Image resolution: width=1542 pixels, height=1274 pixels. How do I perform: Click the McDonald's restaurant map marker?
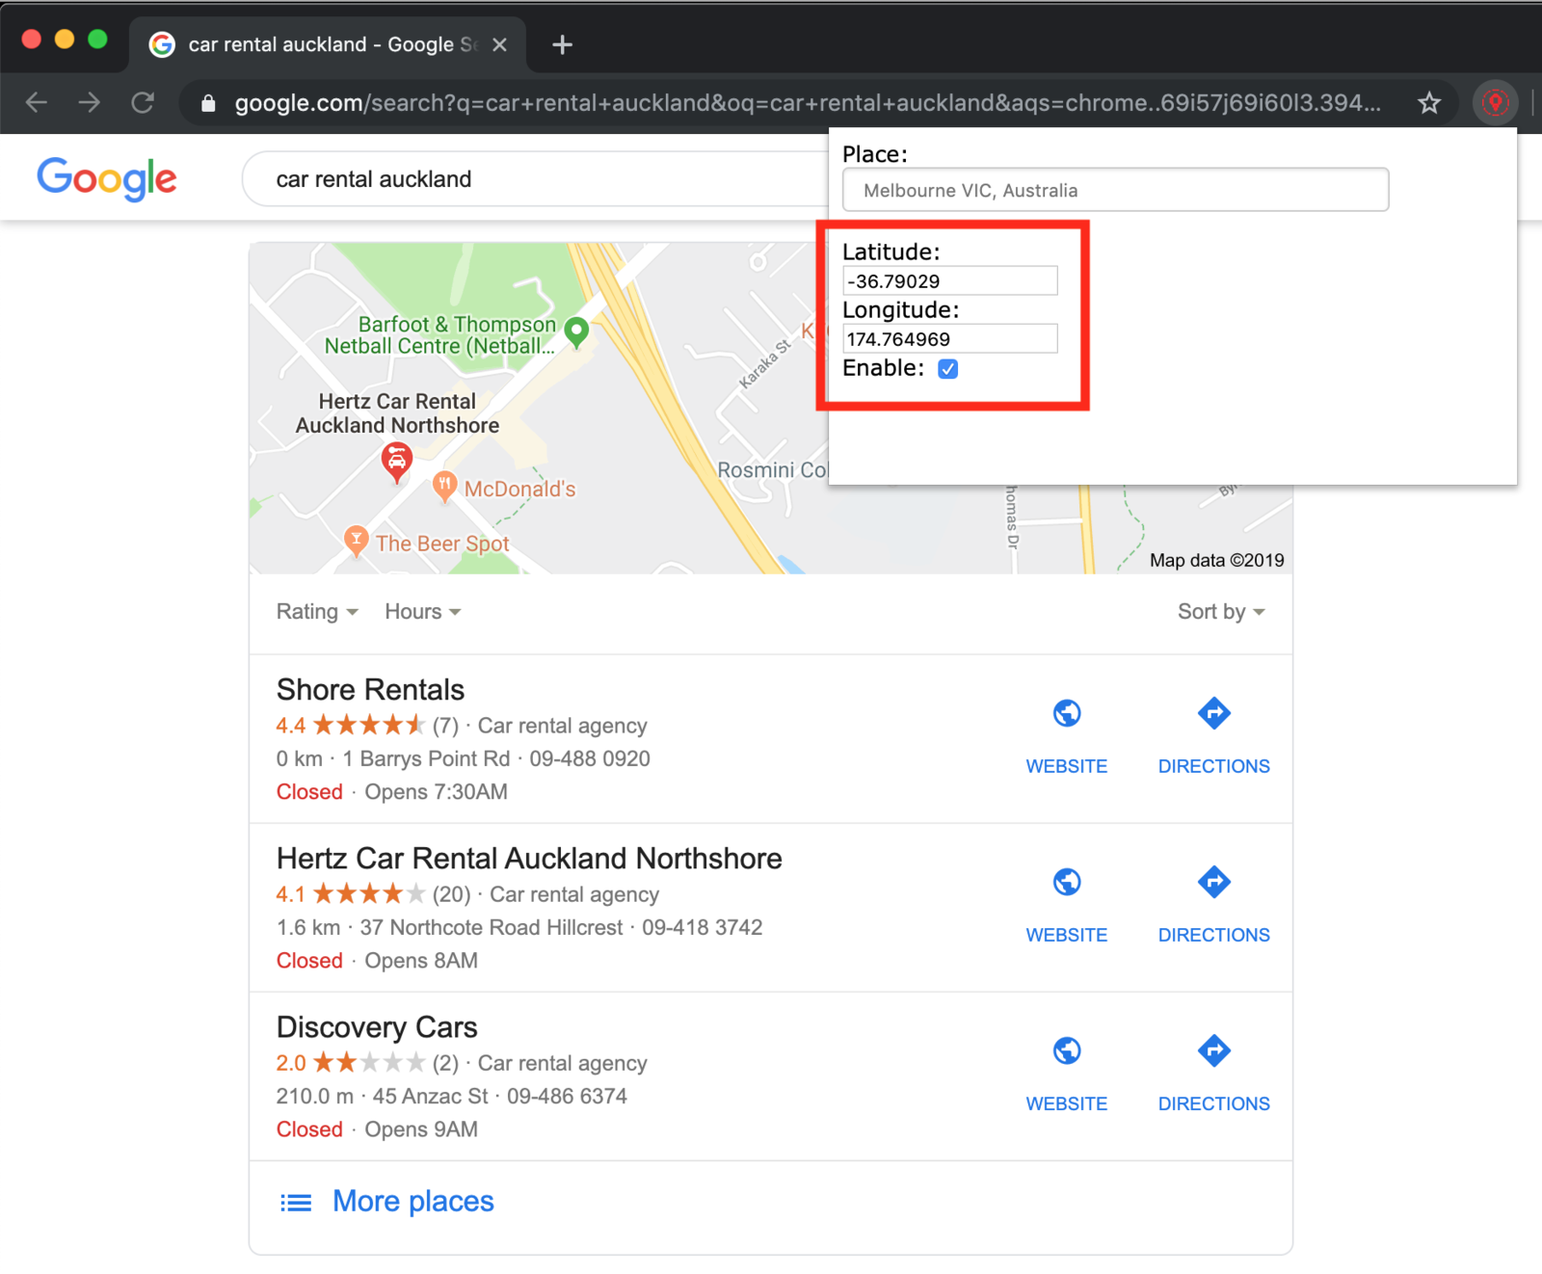(444, 488)
